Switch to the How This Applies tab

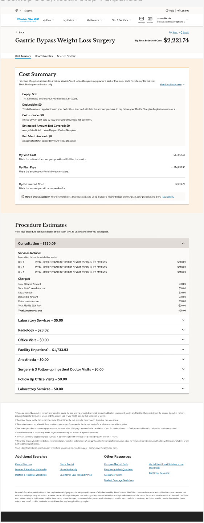44,56
